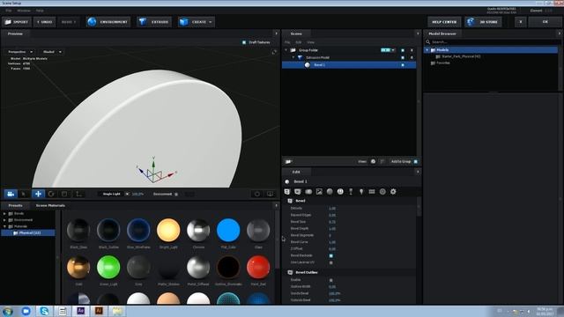Click the monitor icon at Preview toolbar right

(x=270, y=194)
